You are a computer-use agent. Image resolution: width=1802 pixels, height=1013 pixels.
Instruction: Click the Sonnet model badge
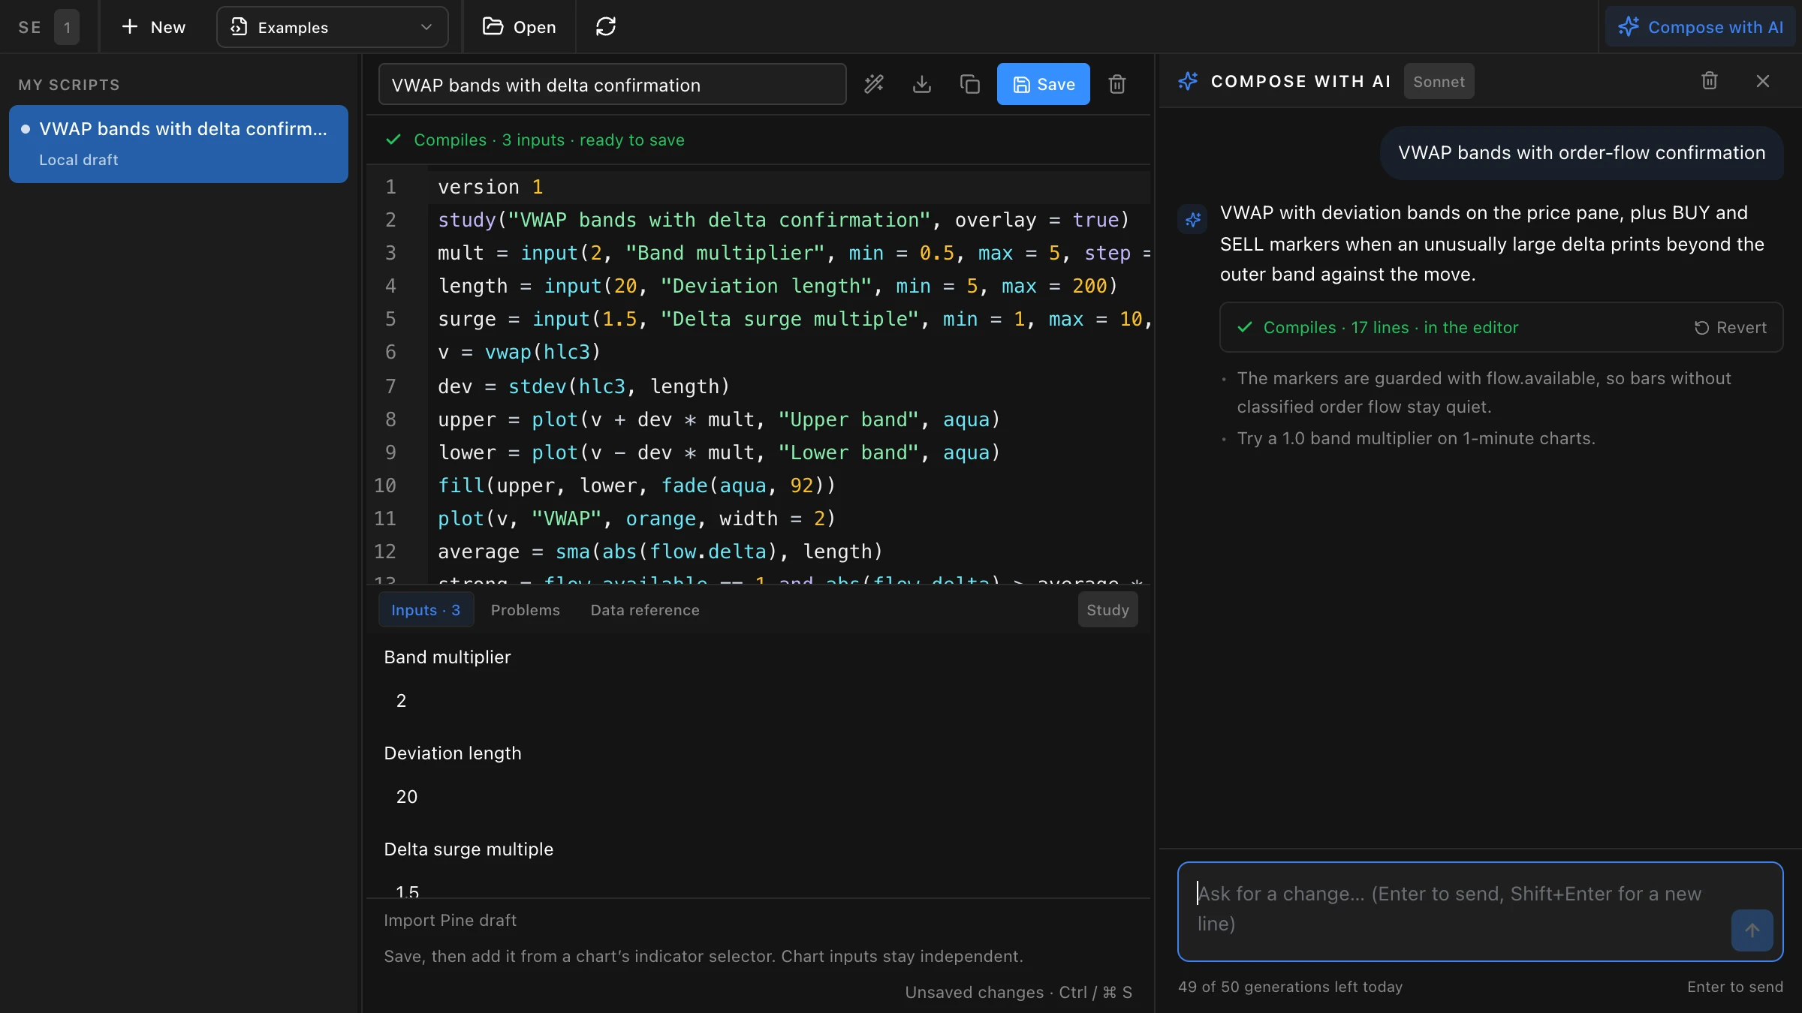[x=1439, y=82]
